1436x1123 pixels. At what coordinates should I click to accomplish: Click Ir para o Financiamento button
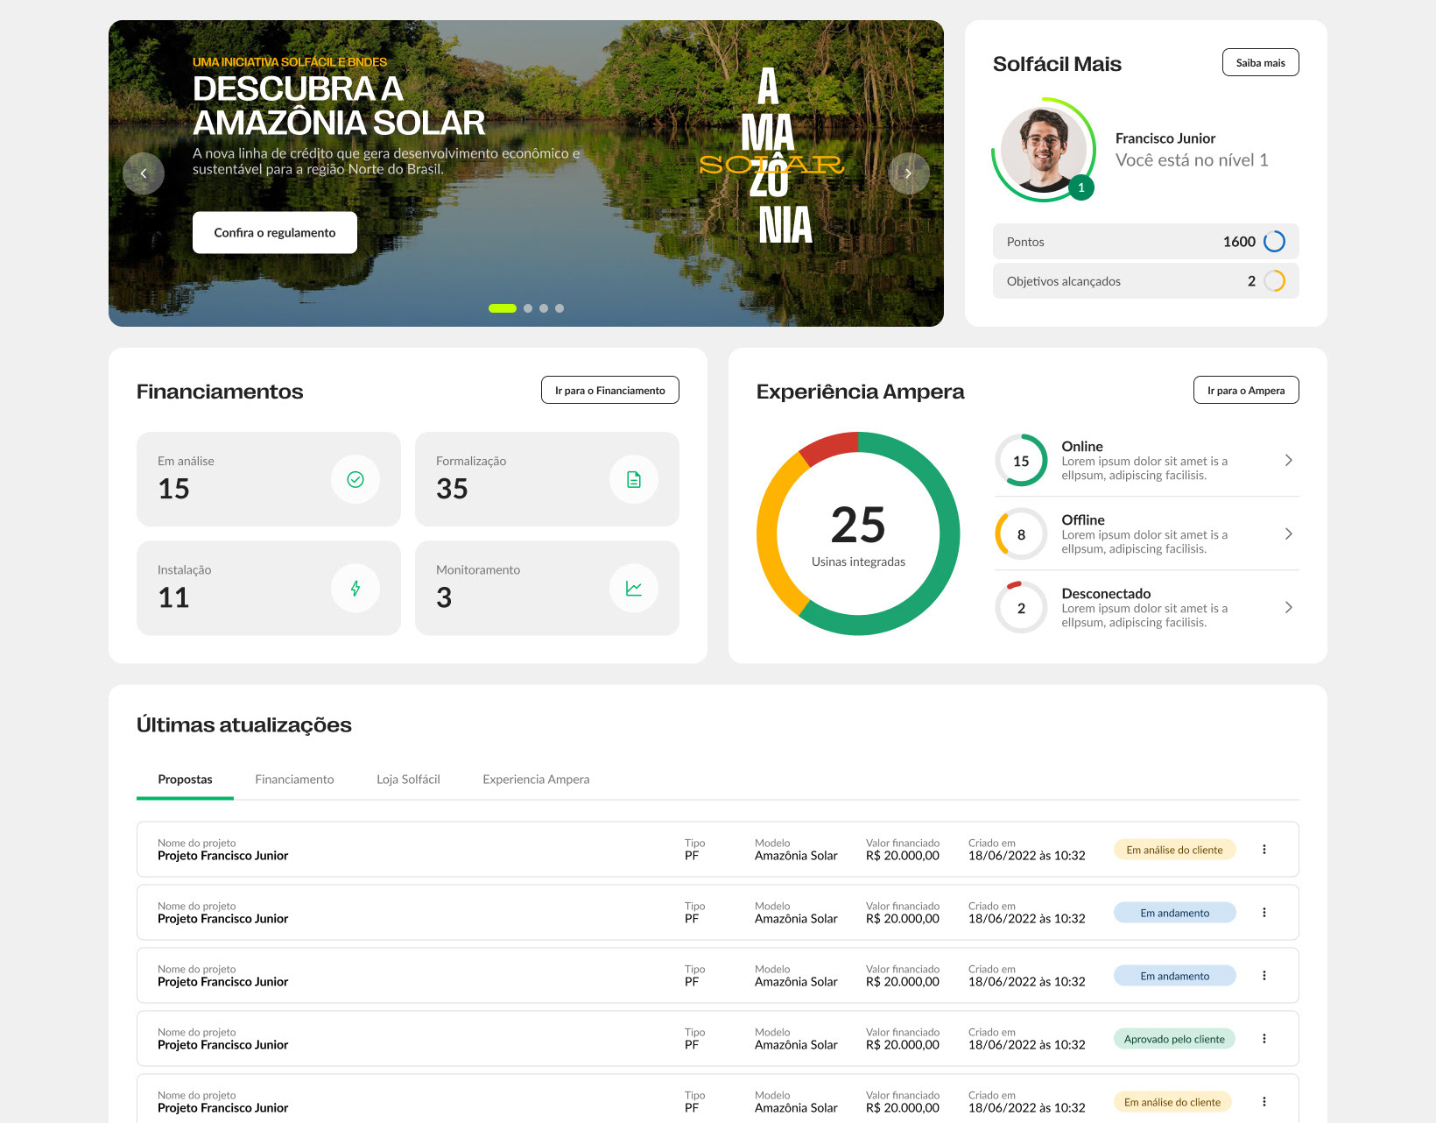click(x=609, y=390)
